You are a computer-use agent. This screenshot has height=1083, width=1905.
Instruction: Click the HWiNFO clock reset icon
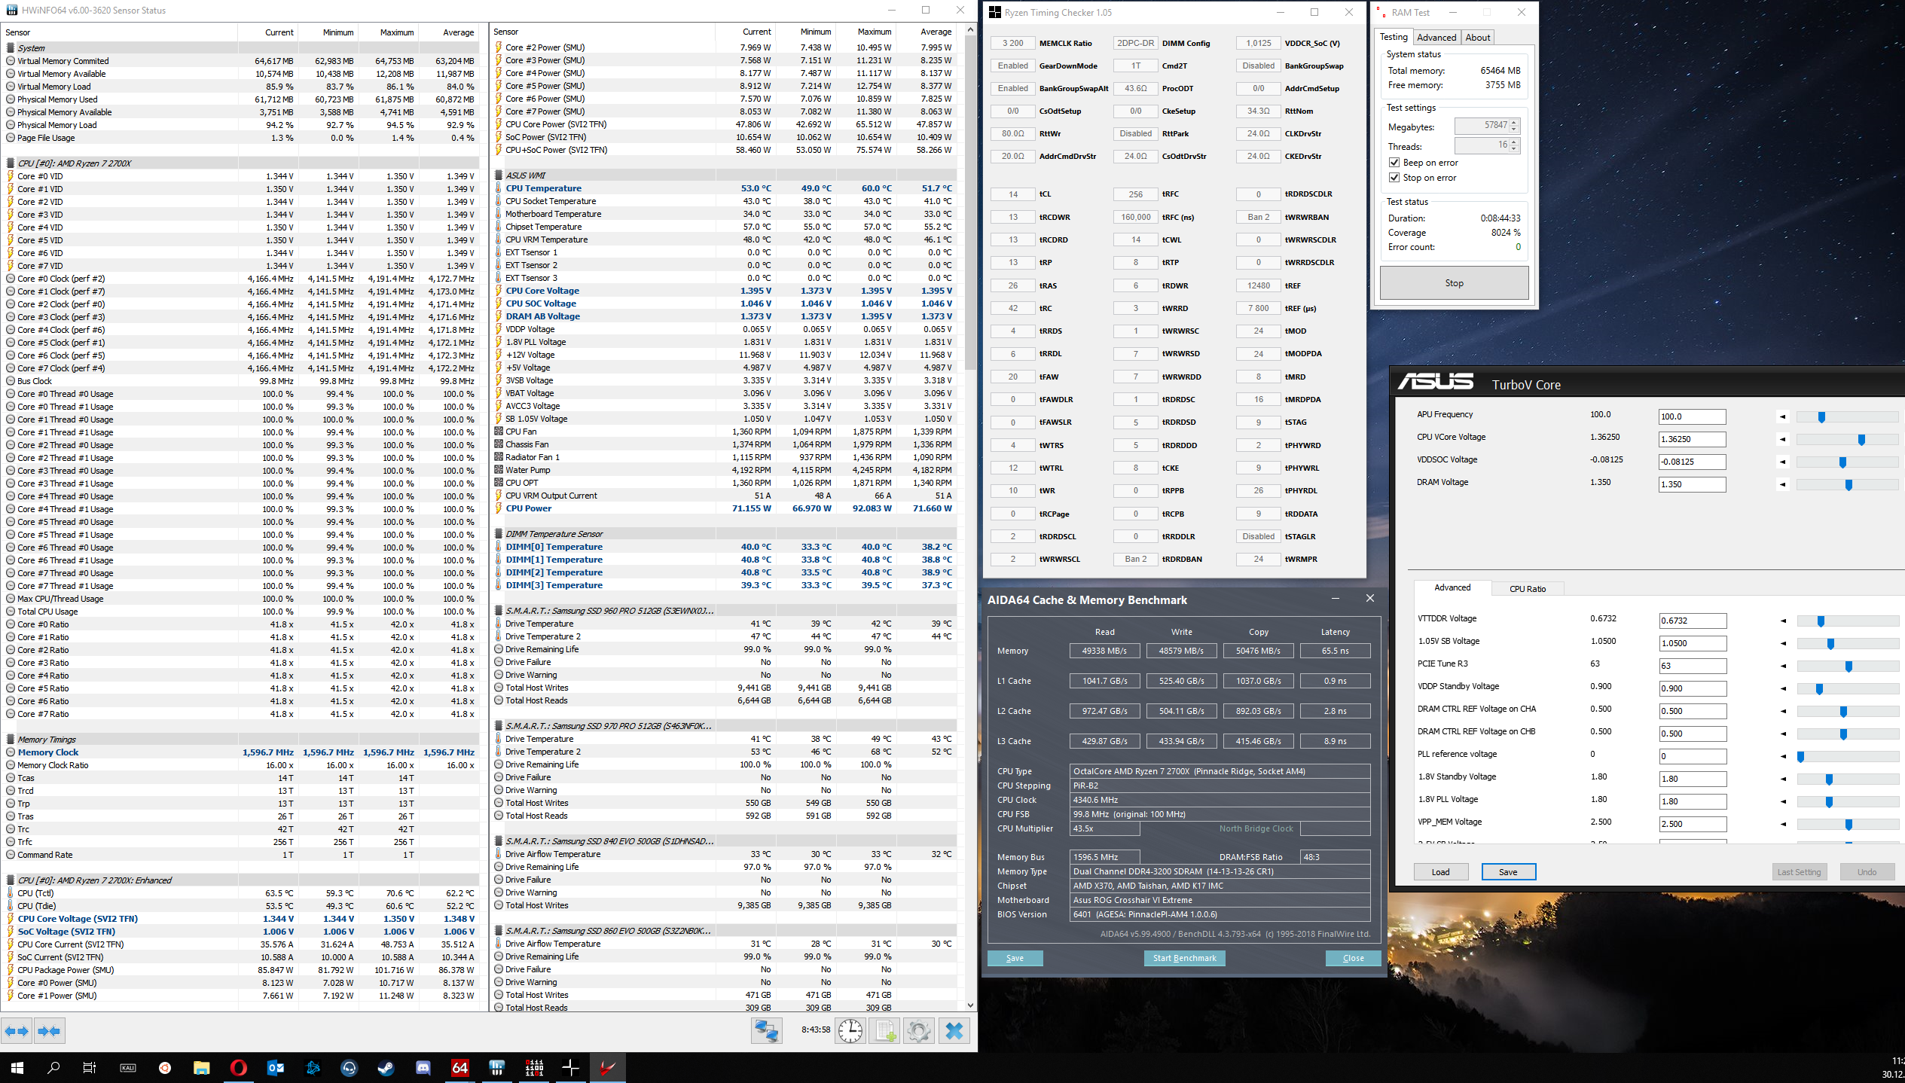[x=850, y=1030]
